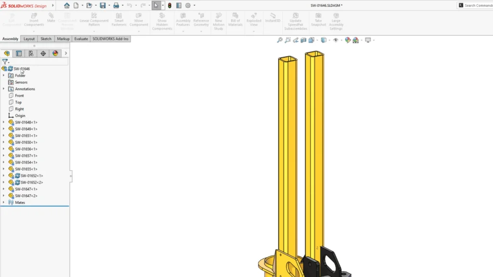Switch to the Sketch tab
Image resolution: width=493 pixels, height=277 pixels.
tap(46, 39)
